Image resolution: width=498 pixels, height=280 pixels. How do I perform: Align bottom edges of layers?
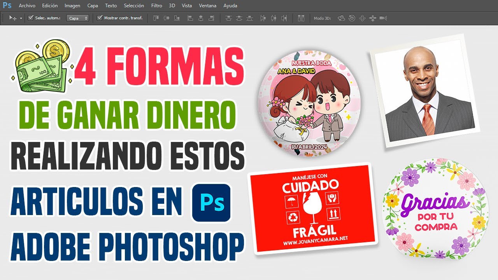click(178, 18)
